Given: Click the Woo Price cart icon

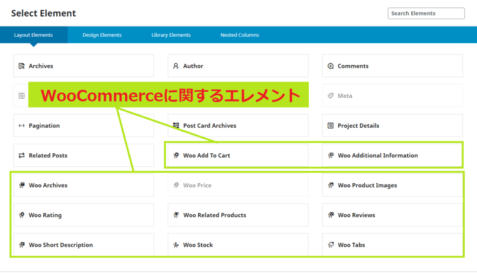Looking at the screenshot, I should (x=176, y=185).
